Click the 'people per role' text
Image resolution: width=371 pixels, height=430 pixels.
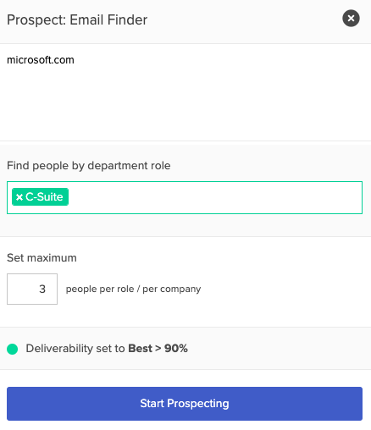(100, 289)
